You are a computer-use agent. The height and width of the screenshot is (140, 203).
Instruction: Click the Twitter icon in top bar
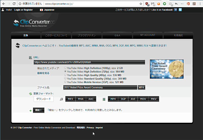click(180, 10)
